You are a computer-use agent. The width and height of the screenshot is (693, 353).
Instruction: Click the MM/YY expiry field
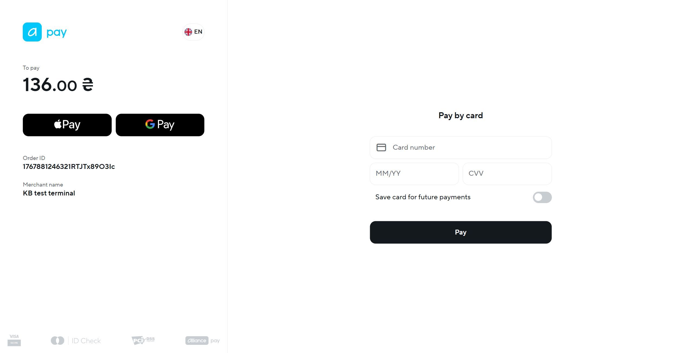[414, 174]
